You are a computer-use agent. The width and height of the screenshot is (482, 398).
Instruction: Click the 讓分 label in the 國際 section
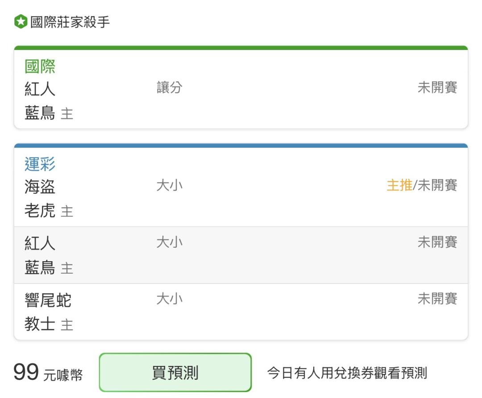(x=170, y=87)
